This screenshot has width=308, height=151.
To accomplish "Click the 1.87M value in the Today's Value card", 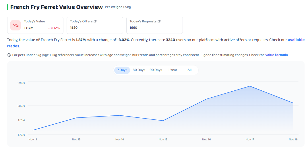I will click(x=29, y=28).
